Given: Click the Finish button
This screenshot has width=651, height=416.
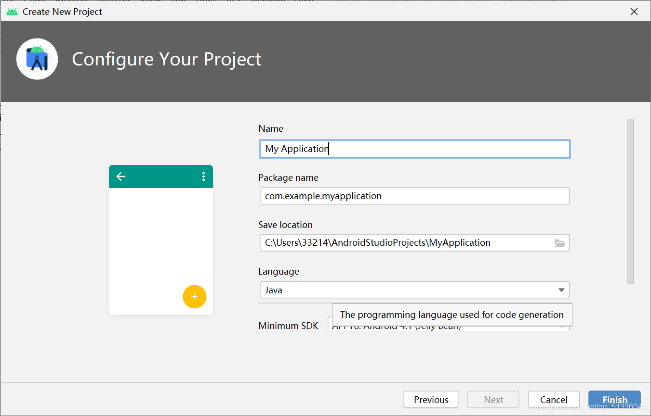Looking at the screenshot, I should 614,400.
